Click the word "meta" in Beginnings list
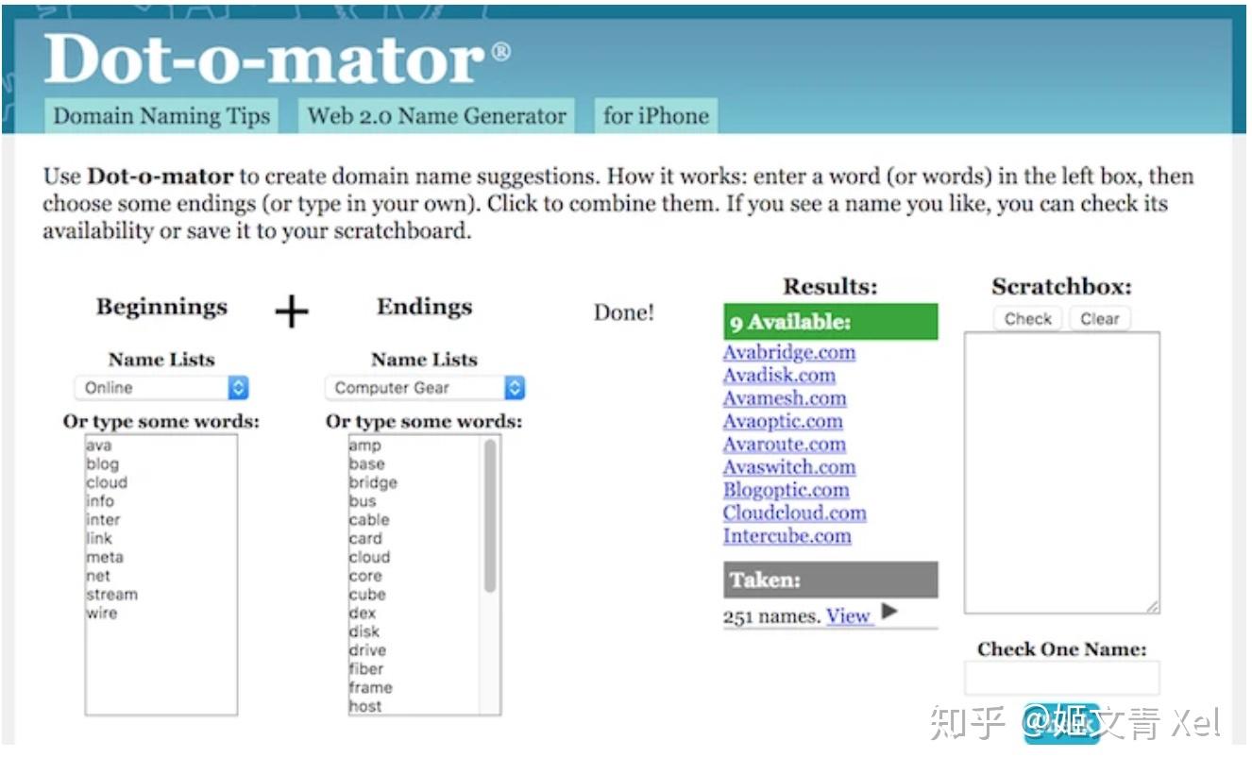Image resolution: width=1252 pixels, height=774 pixels. pyautogui.click(x=104, y=558)
